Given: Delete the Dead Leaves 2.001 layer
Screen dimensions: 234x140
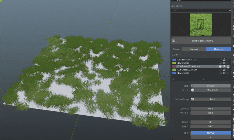Looking at the screenshot, I should tap(228, 60).
